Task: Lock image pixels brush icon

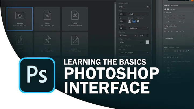Action: click(170, 57)
